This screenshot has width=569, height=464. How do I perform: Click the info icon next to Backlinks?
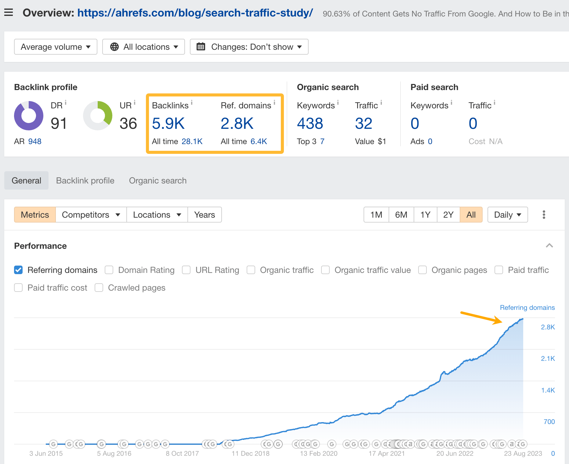tap(192, 103)
